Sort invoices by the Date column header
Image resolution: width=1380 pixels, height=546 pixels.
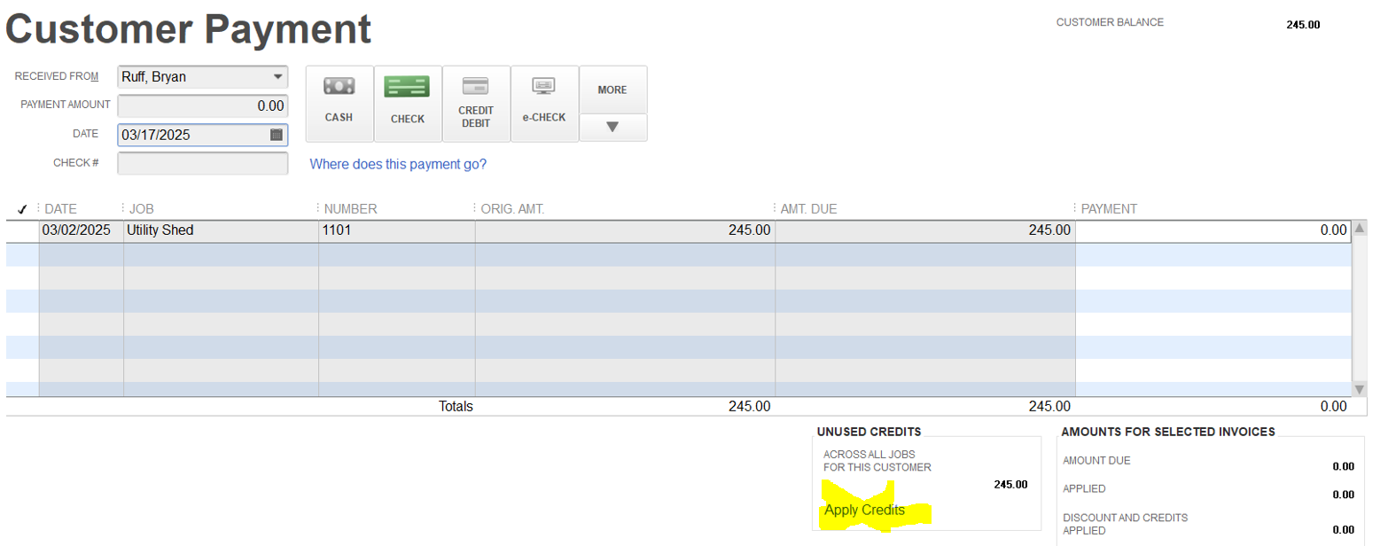pos(61,209)
